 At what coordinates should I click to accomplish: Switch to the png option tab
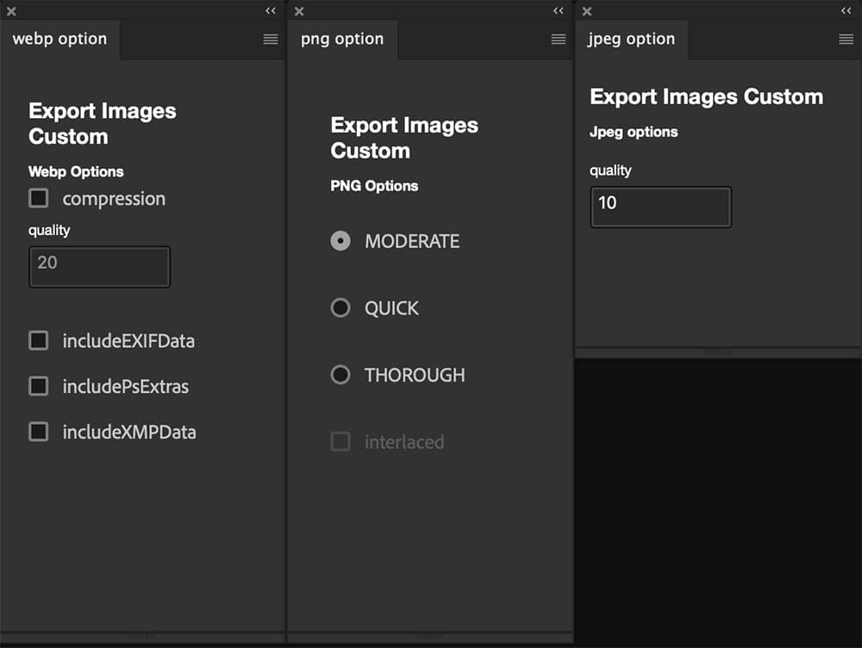coord(343,39)
